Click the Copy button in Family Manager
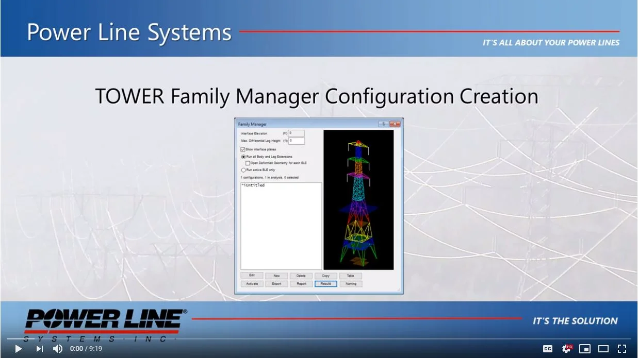638x358 pixels. tap(326, 276)
